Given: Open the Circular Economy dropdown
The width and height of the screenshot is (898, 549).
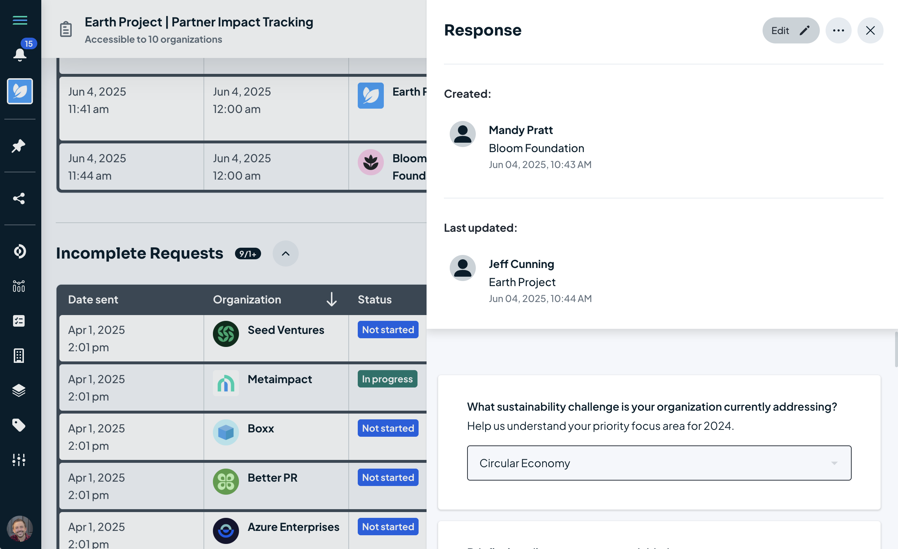Looking at the screenshot, I should pyautogui.click(x=659, y=463).
